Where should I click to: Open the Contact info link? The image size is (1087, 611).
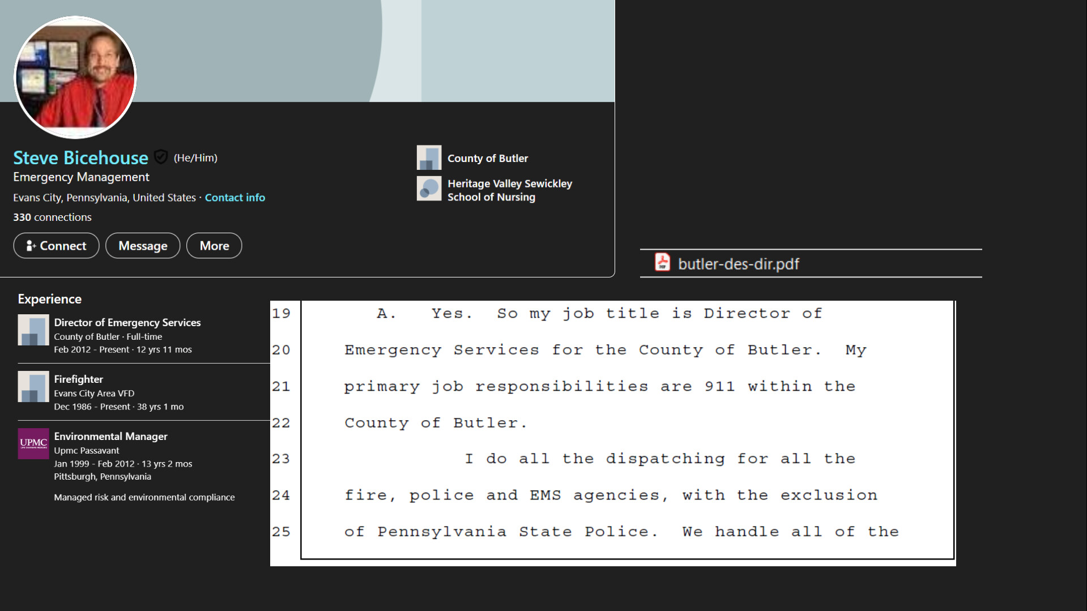coord(235,198)
